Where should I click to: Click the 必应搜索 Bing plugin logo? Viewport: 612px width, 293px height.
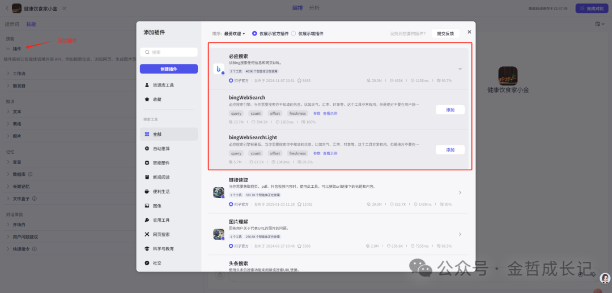219,69
